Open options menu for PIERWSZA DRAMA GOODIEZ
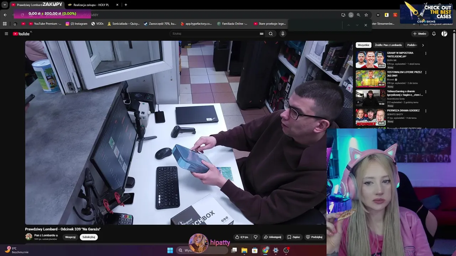 pyautogui.click(x=426, y=111)
